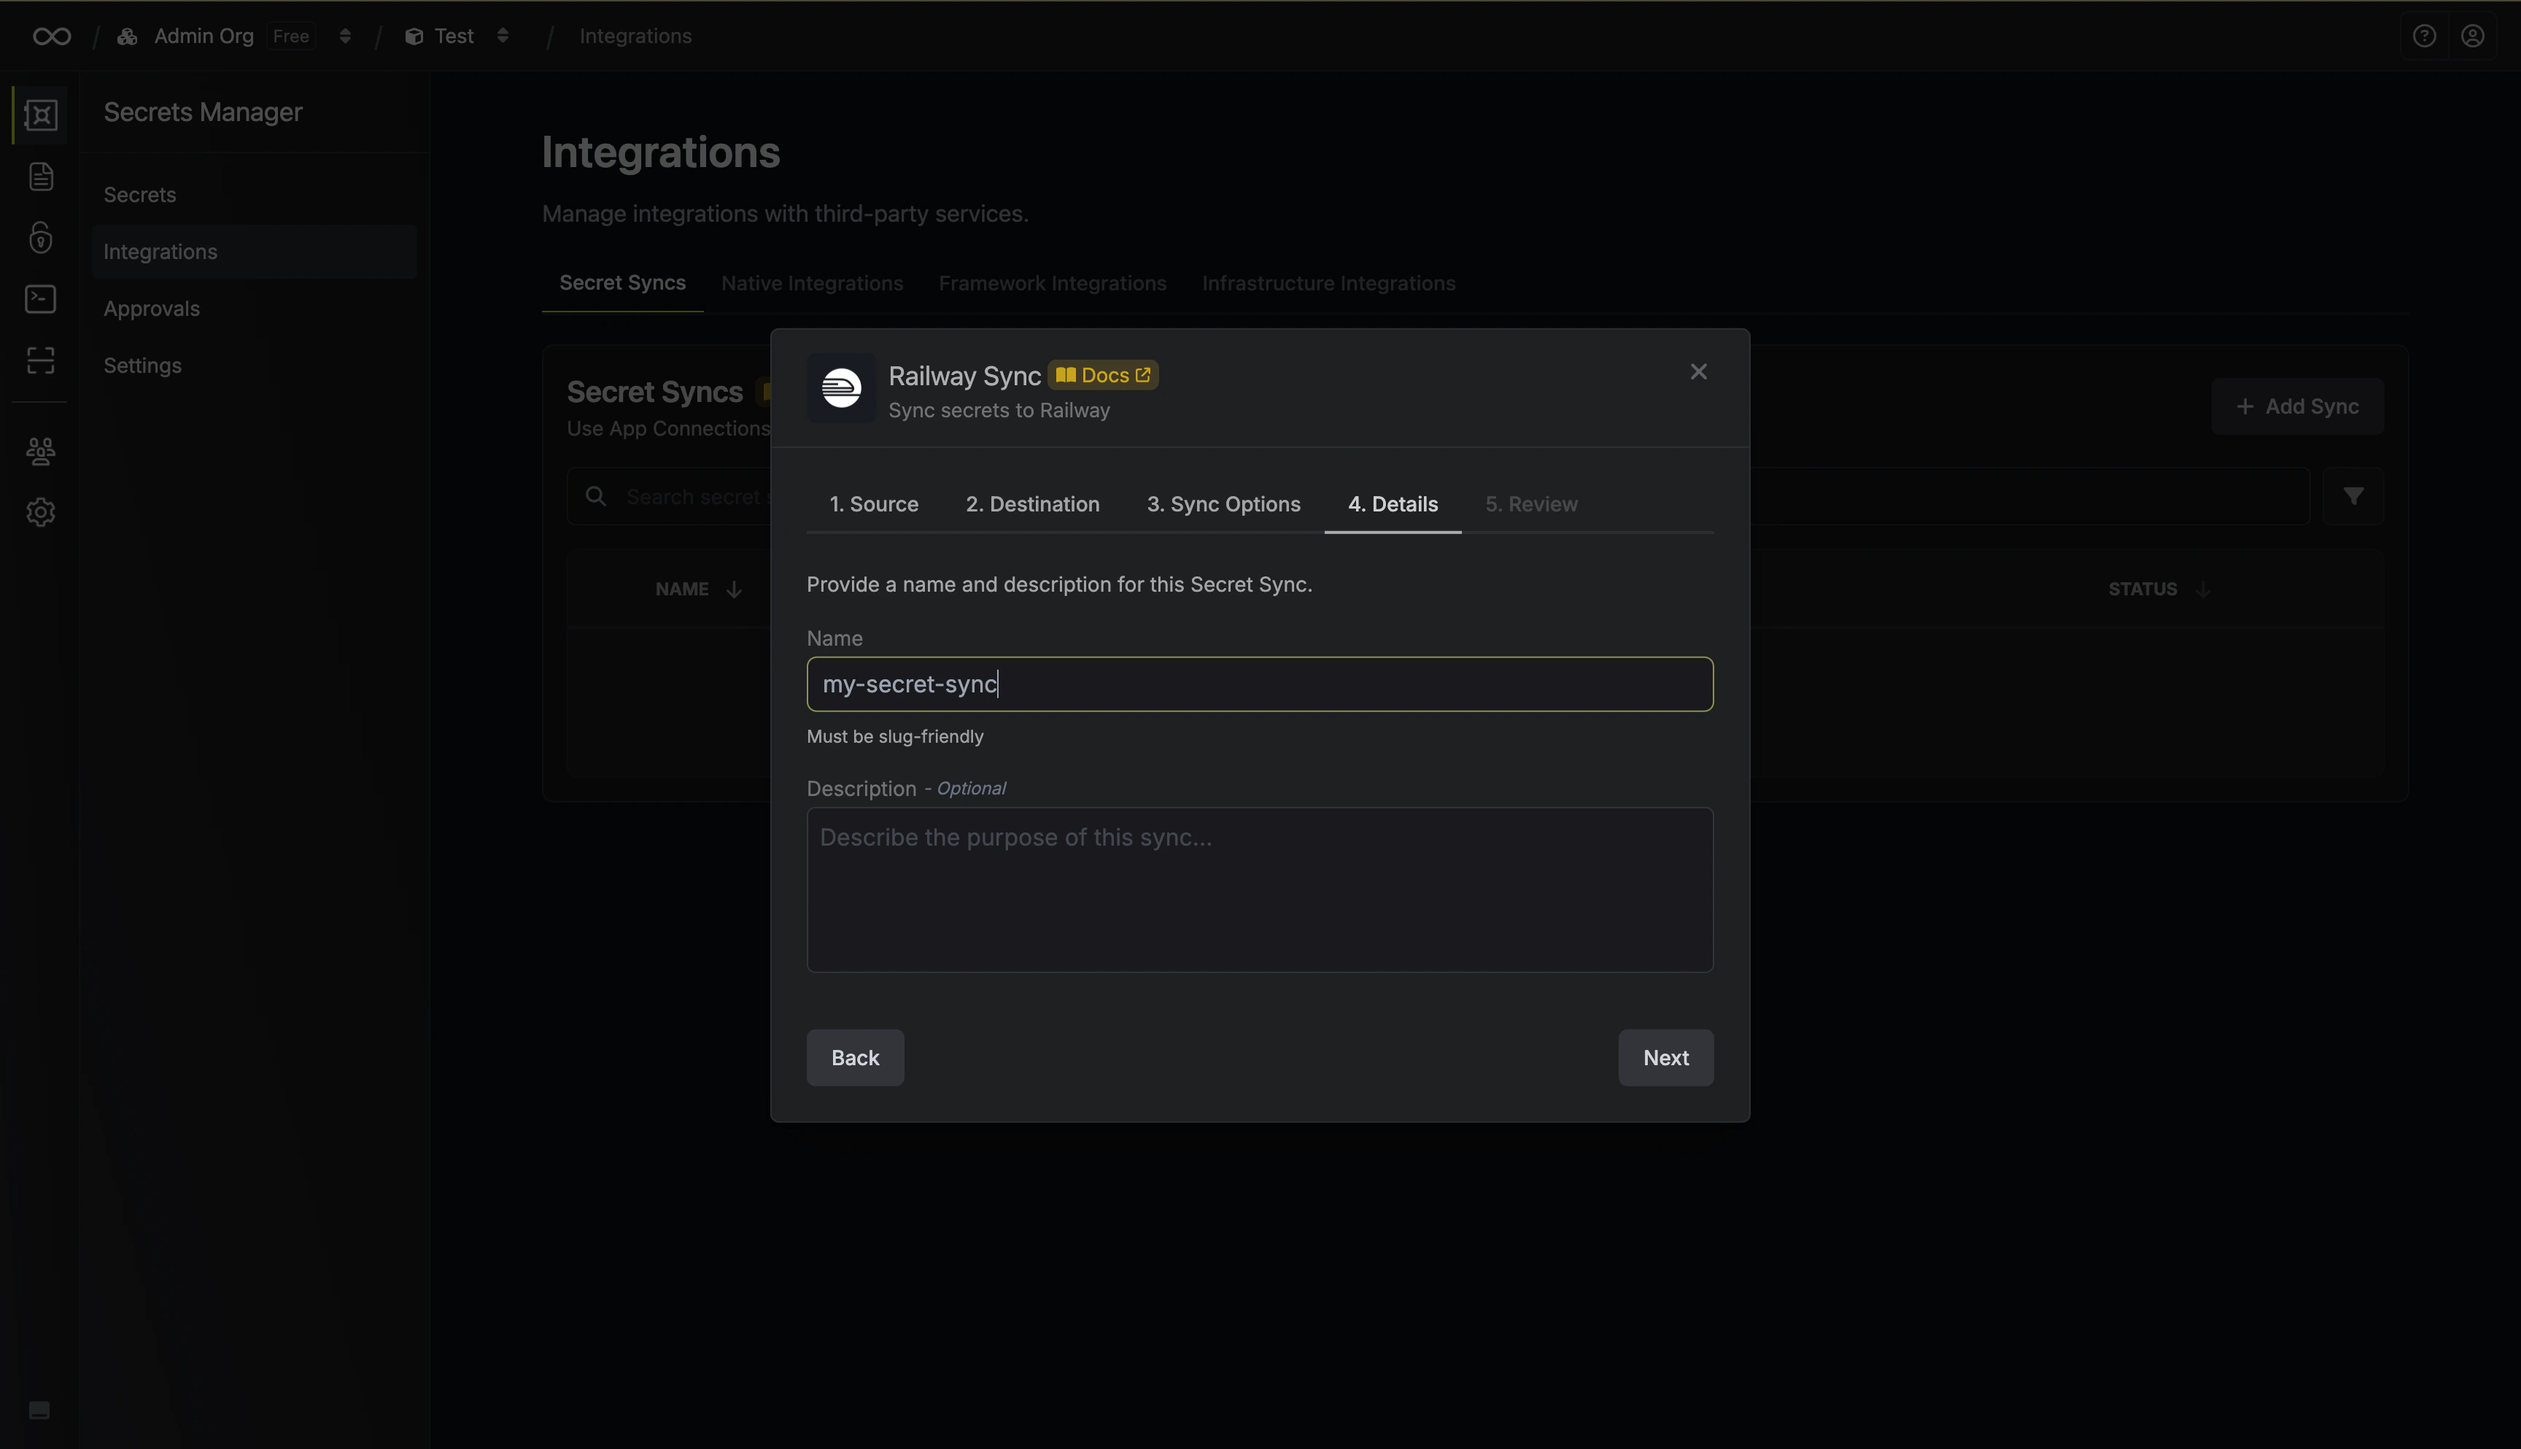Switch to Native Integrations tab
Viewport: 2521px width, 1449px height.
812,284
